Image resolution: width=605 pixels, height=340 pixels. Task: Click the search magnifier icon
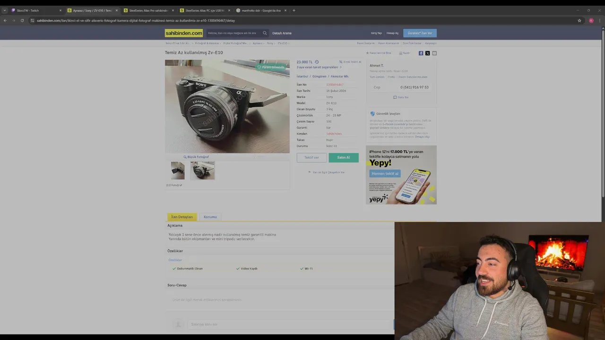tap(265, 33)
